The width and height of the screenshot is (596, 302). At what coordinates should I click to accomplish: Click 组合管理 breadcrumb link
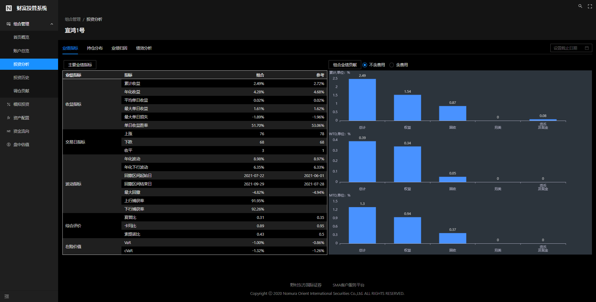pyautogui.click(x=73, y=19)
